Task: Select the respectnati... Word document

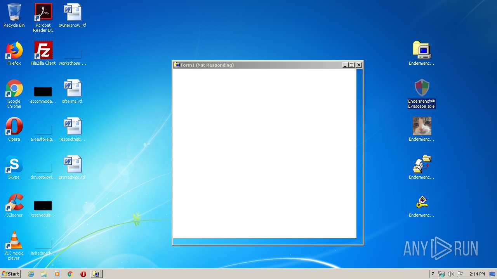Action: [73, 129]
